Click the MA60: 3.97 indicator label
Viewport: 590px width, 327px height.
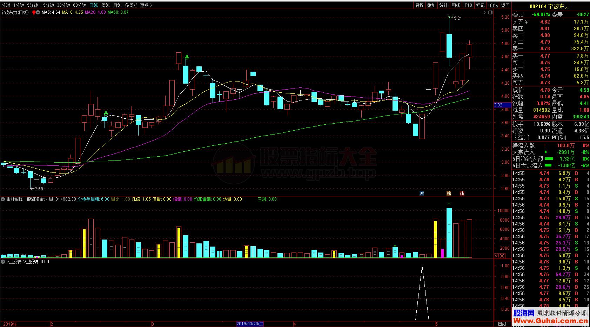tap(118, 12)
